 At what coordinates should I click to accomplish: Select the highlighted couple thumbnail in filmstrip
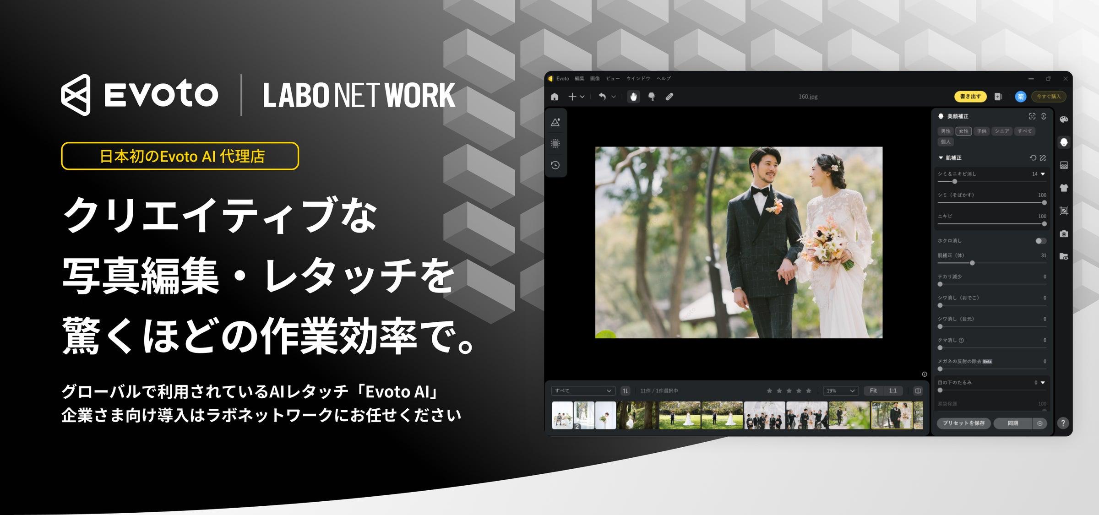coord(892,416)
